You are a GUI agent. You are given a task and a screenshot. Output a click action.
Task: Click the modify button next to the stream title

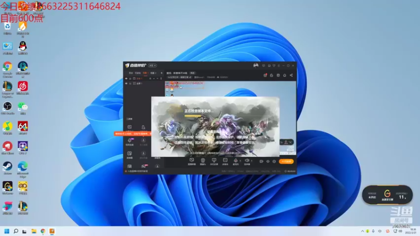[x=192, y=73]
